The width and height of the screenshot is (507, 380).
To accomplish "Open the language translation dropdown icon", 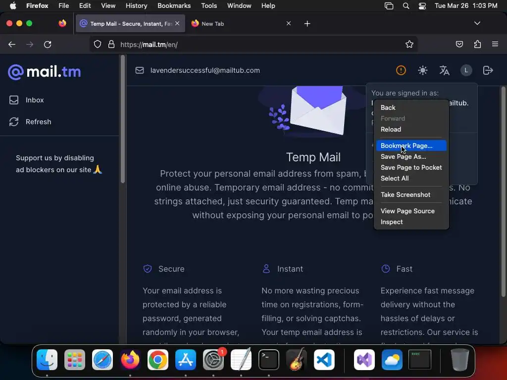I will [444, 70].
